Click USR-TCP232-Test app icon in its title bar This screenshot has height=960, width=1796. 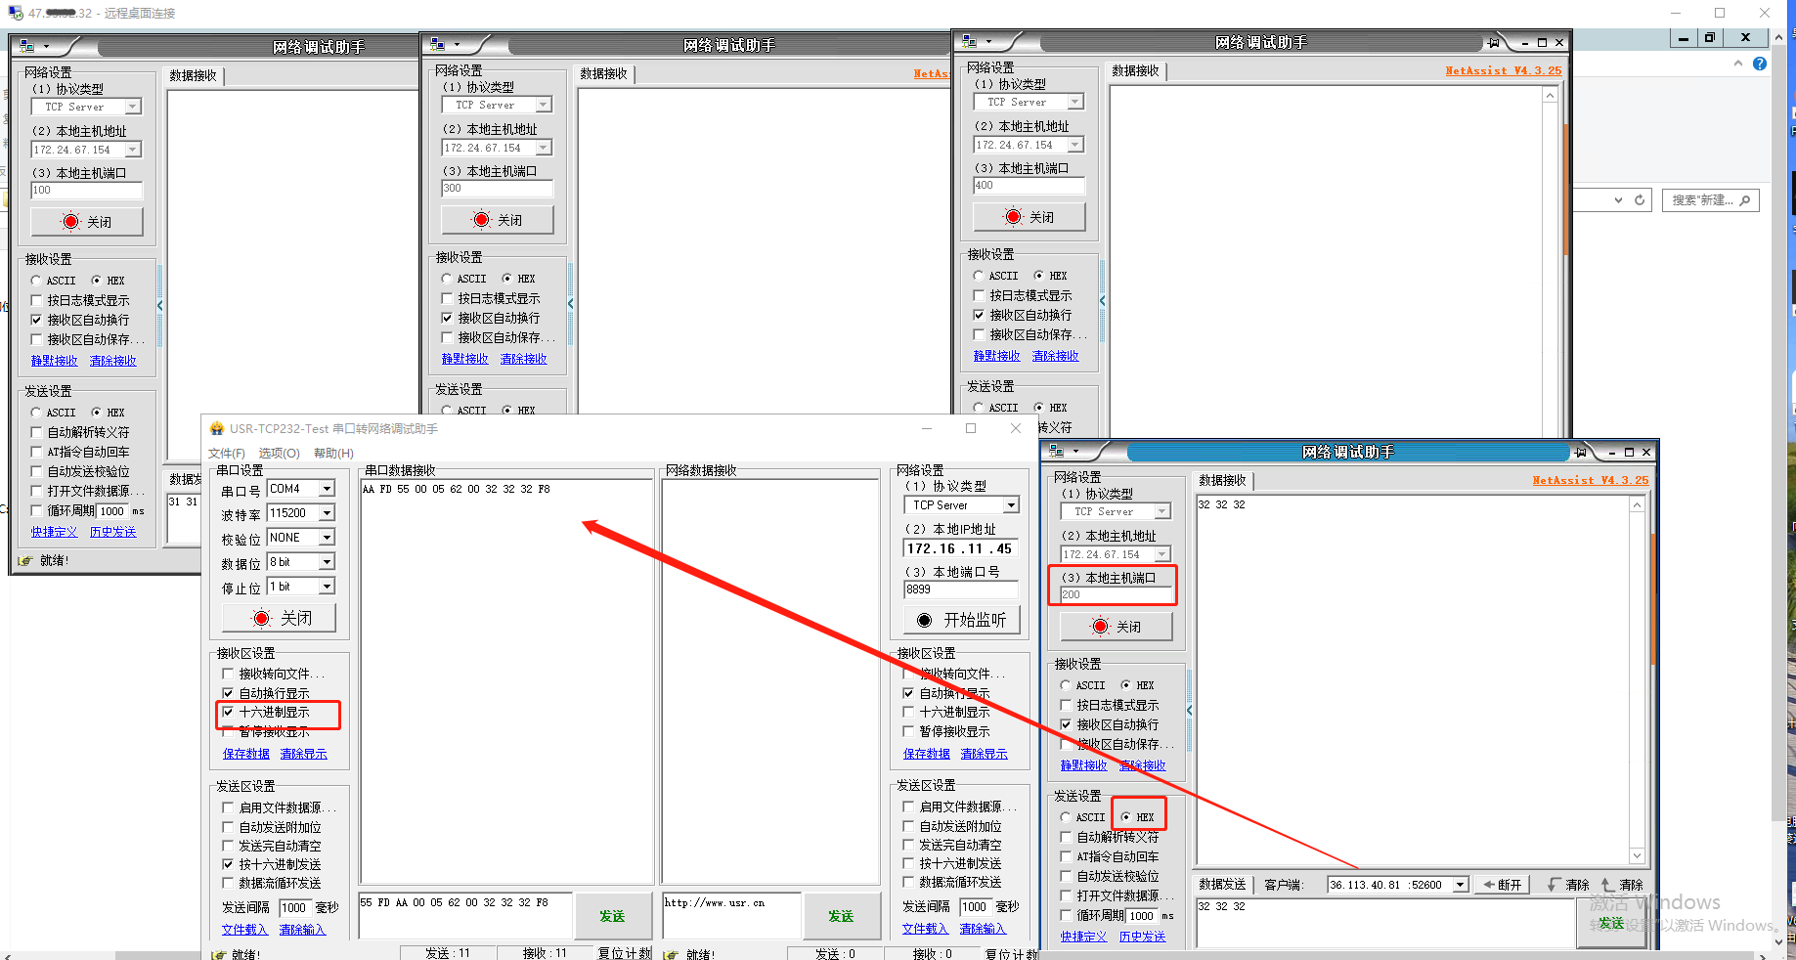pos(217,428)
